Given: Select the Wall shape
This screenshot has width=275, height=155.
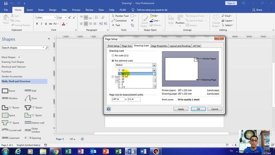Looking at the screenshot, I should [31, 91].
